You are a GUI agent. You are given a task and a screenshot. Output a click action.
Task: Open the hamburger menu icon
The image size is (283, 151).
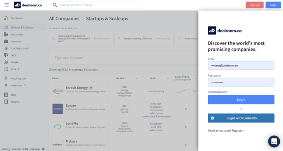pos(7,5)
